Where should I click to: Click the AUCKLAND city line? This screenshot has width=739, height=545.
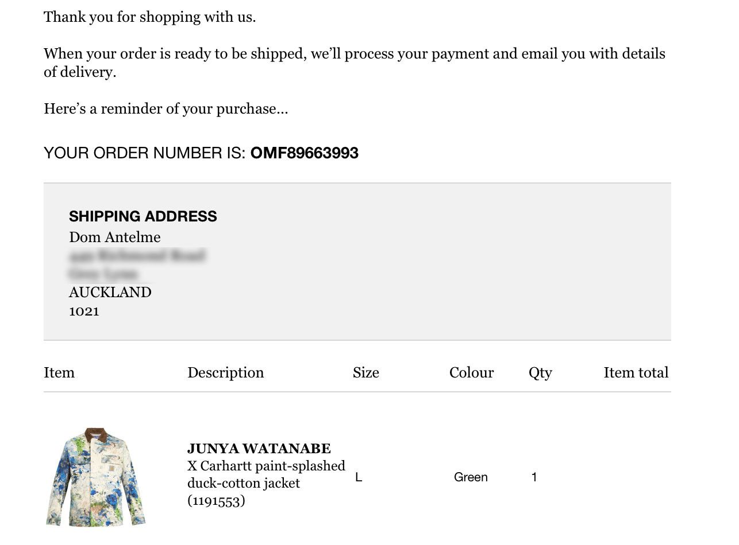click(x=110, y=293)
